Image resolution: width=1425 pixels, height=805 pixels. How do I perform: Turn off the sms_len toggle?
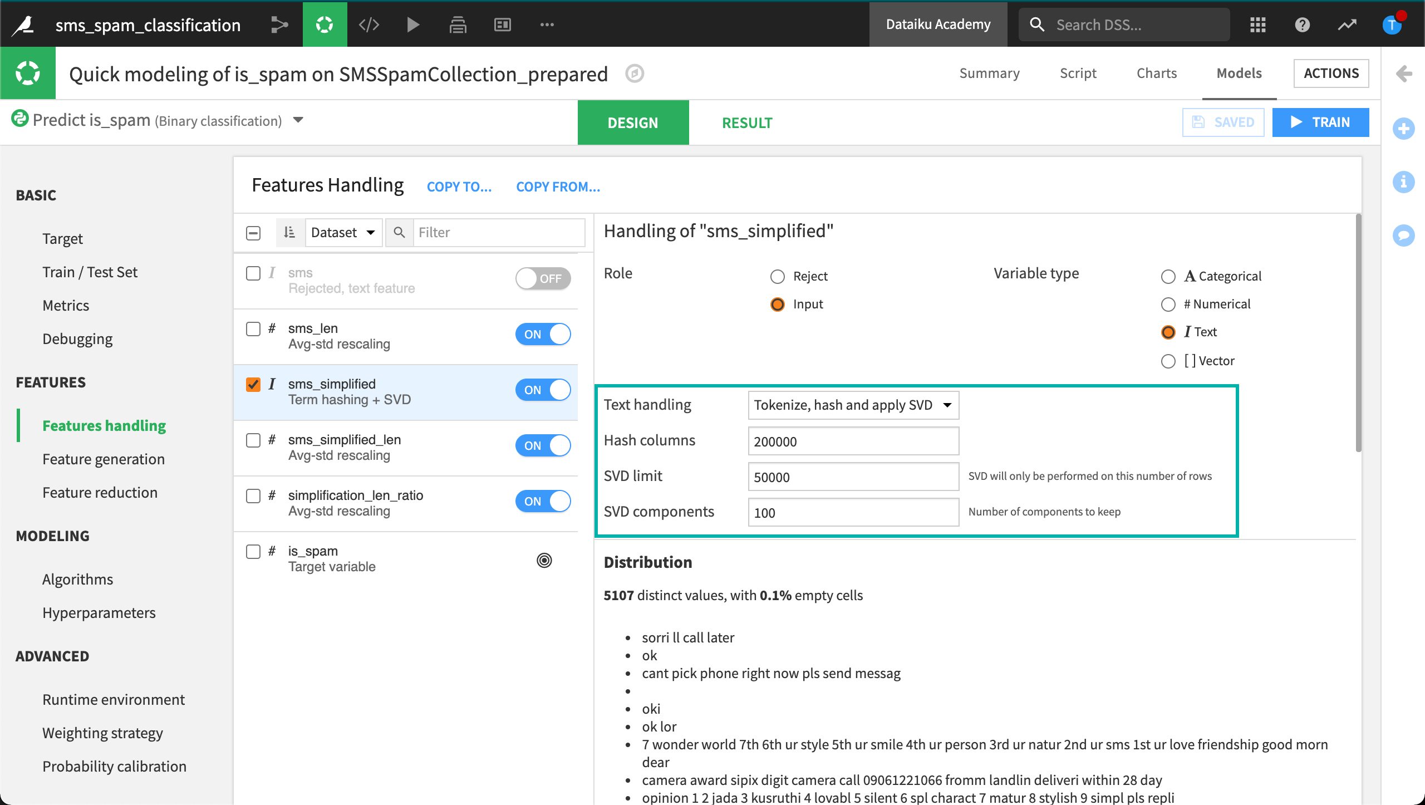(x=543, y=334)
